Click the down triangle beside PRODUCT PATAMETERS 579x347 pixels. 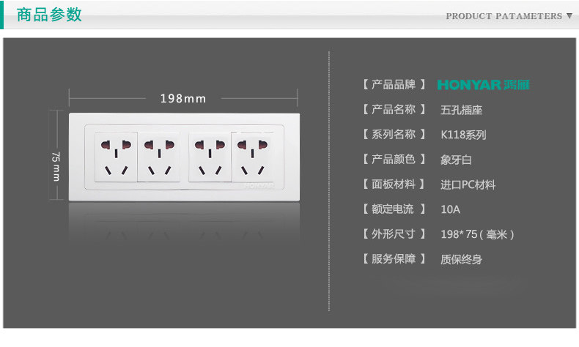(x=569, y=16)
